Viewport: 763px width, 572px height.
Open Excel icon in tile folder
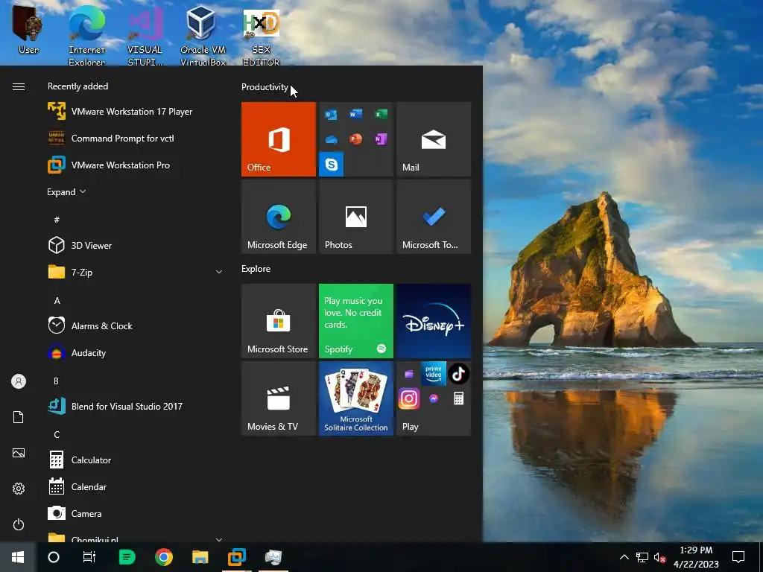(381, 114)
